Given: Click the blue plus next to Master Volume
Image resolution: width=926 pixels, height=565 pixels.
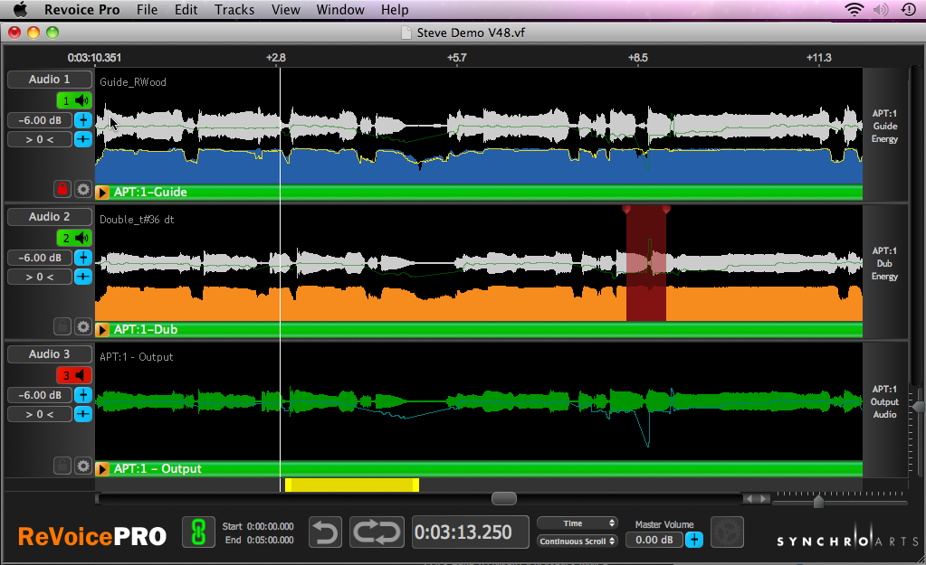Looking at the screenshot, I should click(x=694, y=540).
